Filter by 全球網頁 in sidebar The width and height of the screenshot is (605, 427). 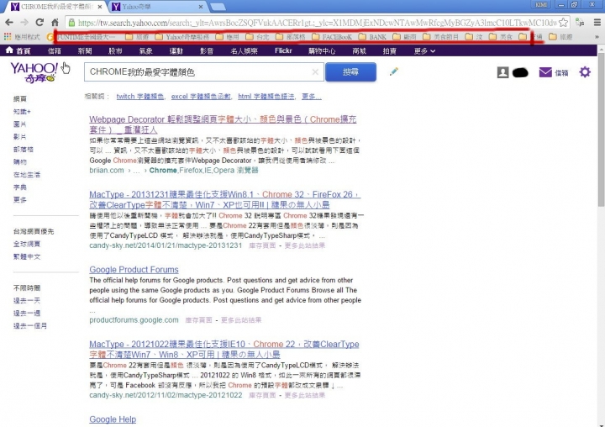[x=27, y=244]
